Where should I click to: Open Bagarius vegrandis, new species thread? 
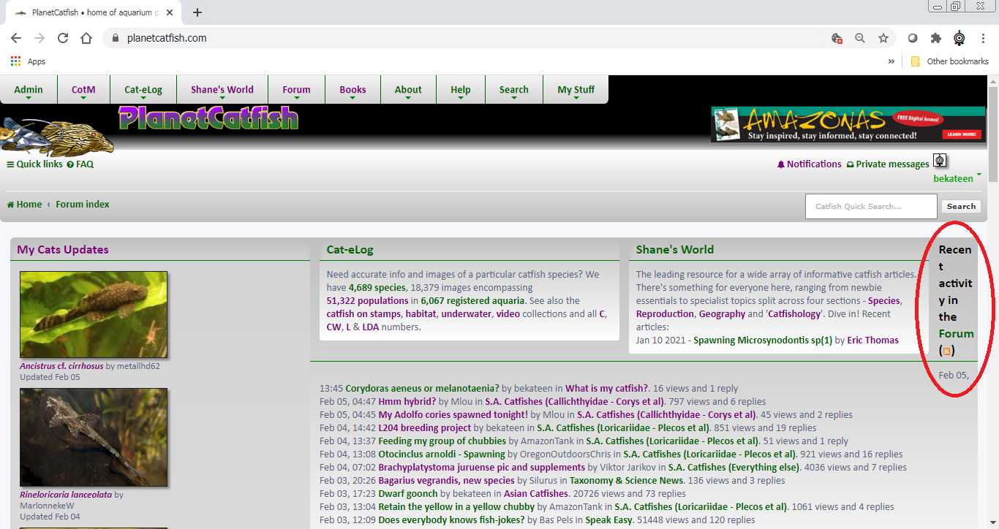tap(447, 481)
